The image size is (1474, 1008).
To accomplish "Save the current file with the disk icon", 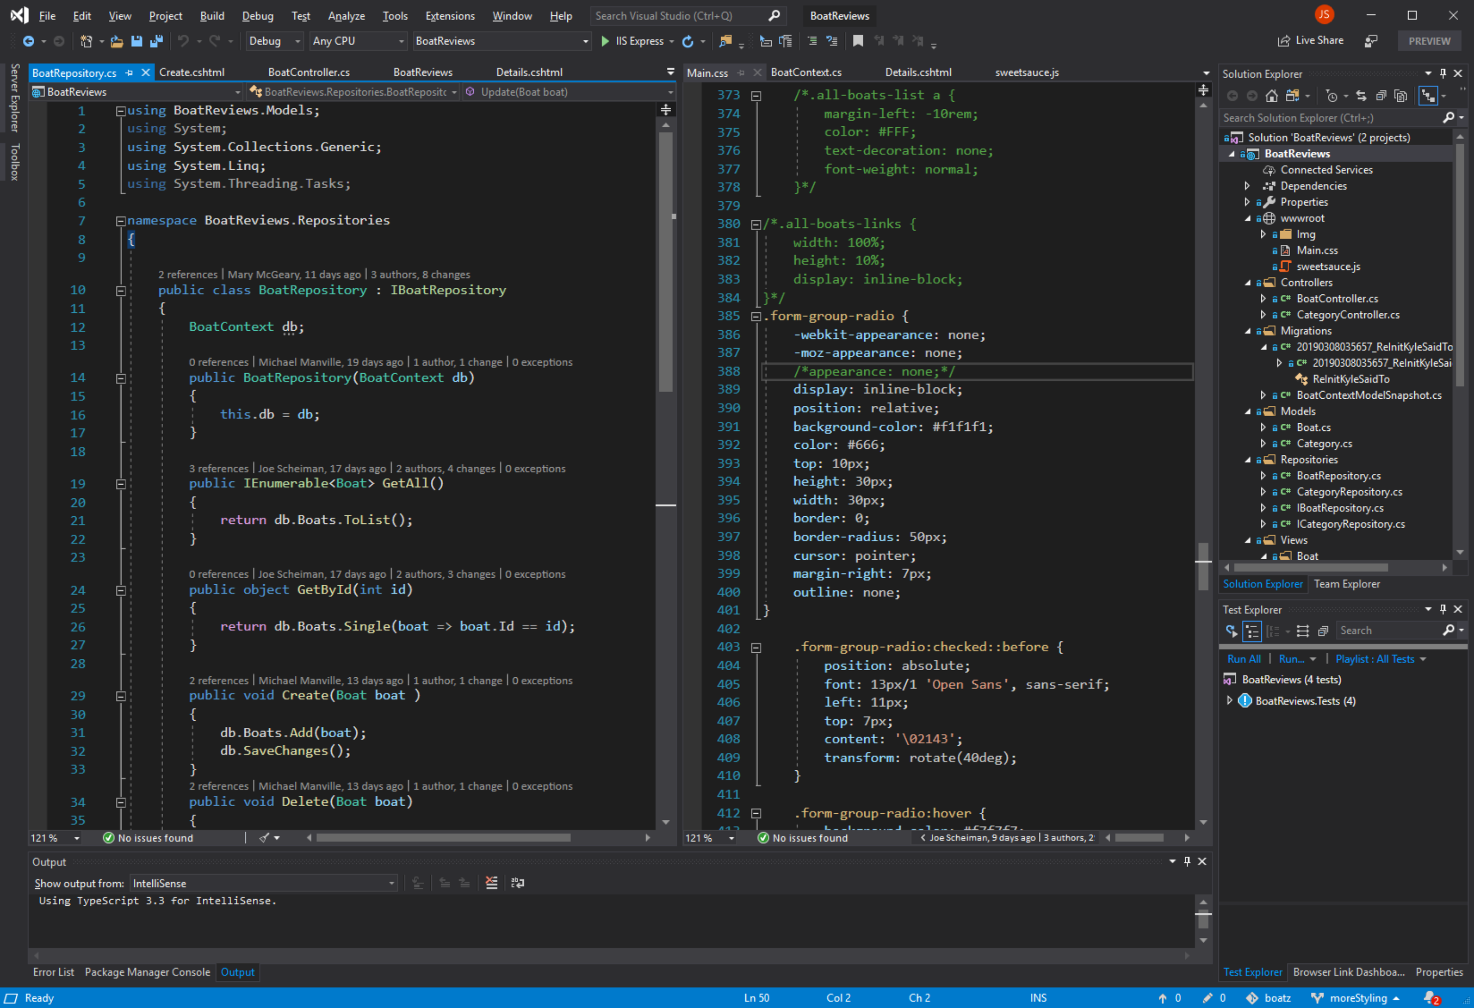I will tap(136, 41).
